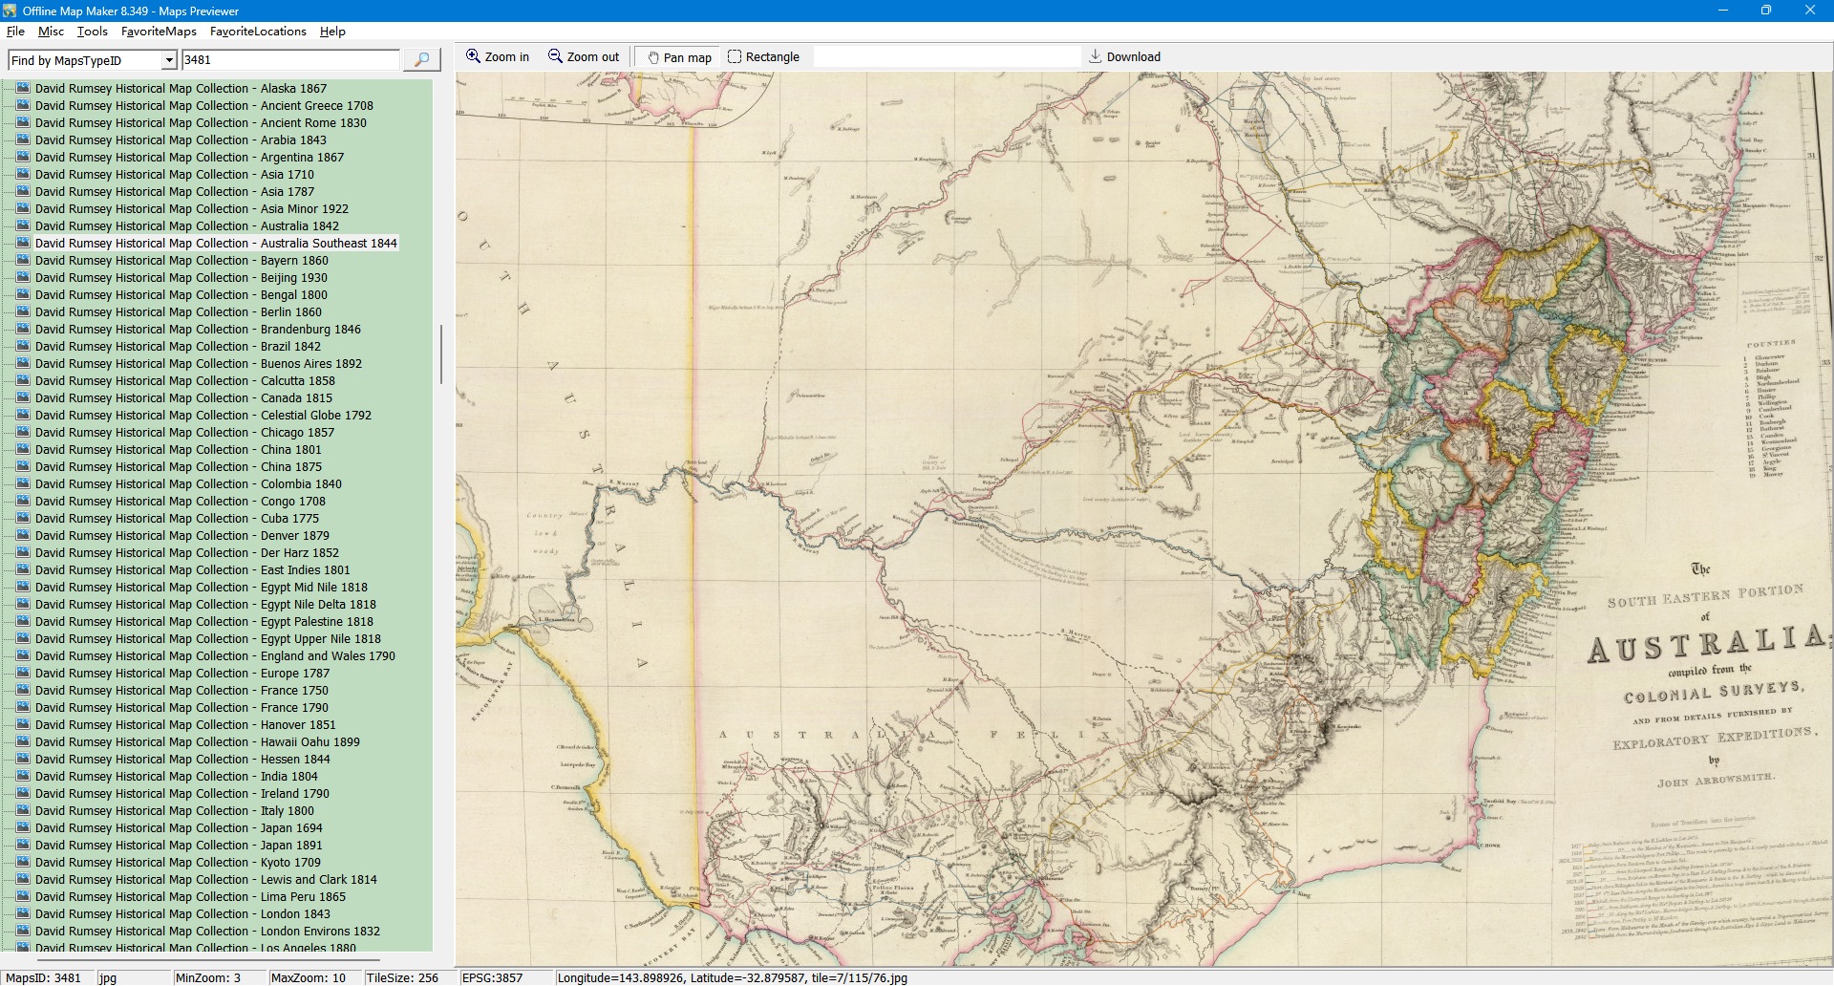Image resolution: width=1834 pixels, height=986 pixels.
Task: Open the Find by MapsTypeID dropdown
Action: tap(169, 60)
